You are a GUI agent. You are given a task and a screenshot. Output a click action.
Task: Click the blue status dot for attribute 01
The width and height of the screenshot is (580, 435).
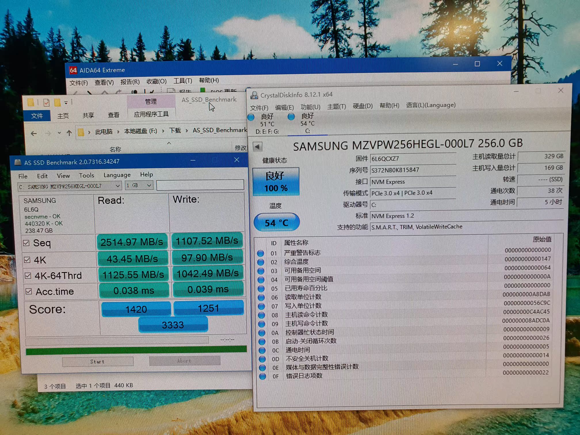(261, 253)
